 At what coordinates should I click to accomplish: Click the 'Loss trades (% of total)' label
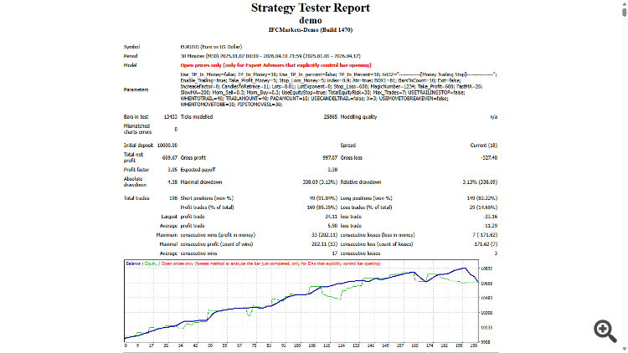366,207
